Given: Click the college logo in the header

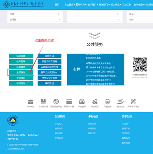Looking at the screenshot, I should point(23,5).
